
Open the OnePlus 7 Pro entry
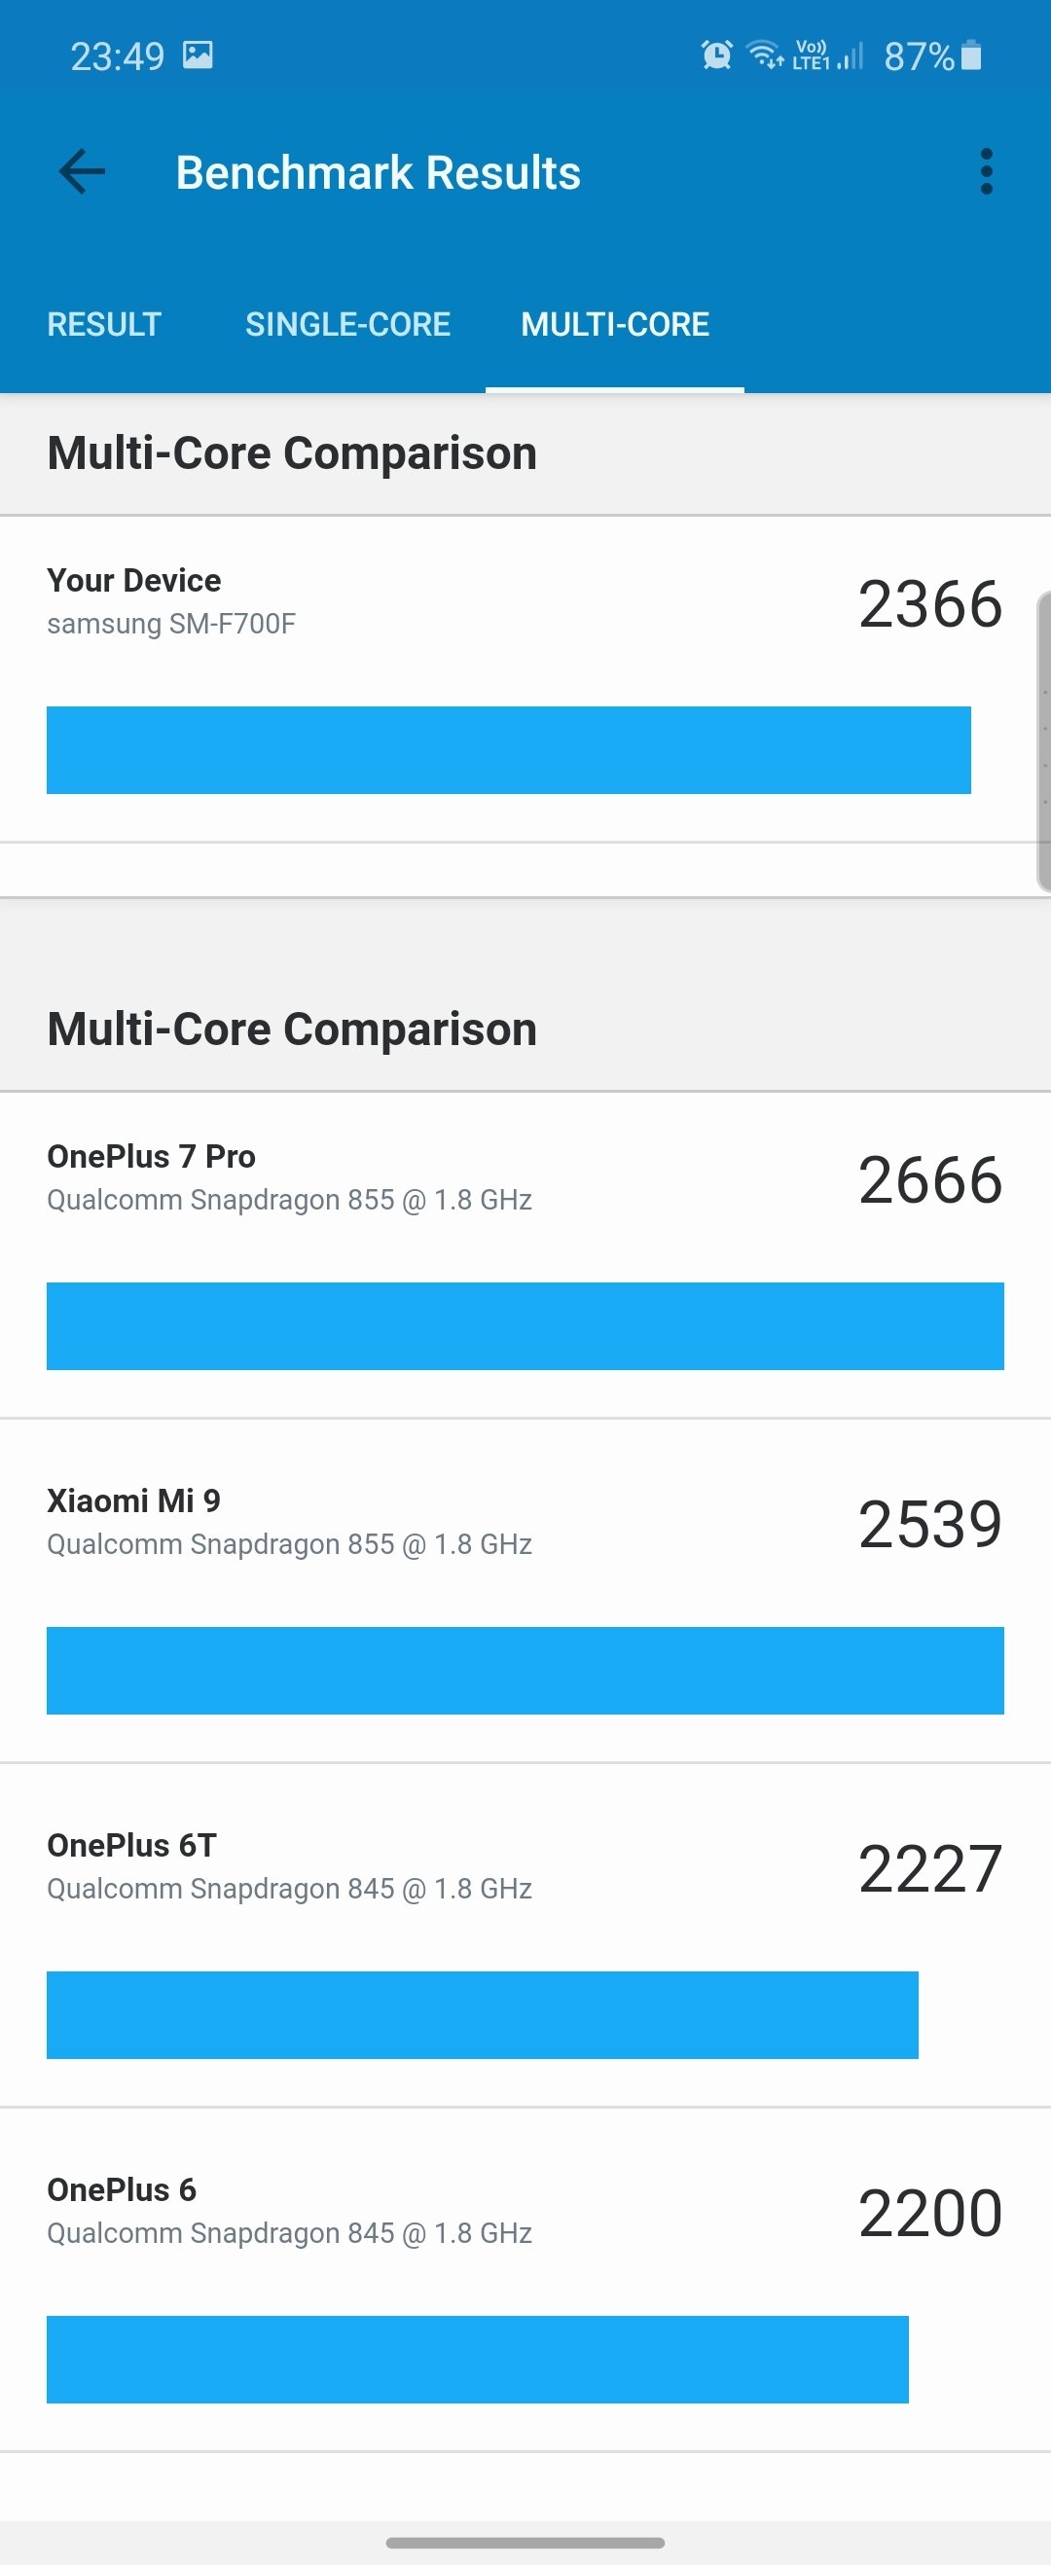click(525, 1254)
